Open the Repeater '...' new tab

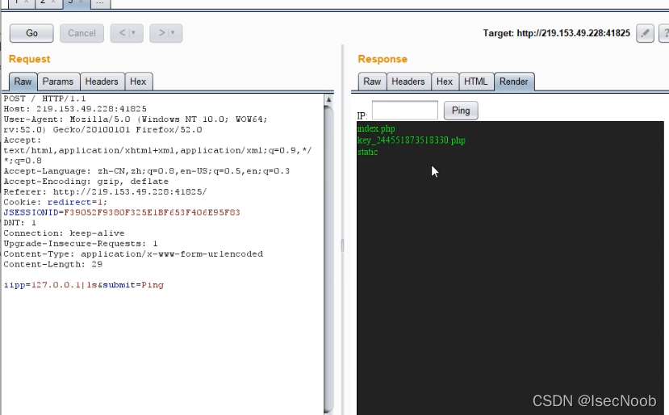pyautogui.click(x=100, y=3)
